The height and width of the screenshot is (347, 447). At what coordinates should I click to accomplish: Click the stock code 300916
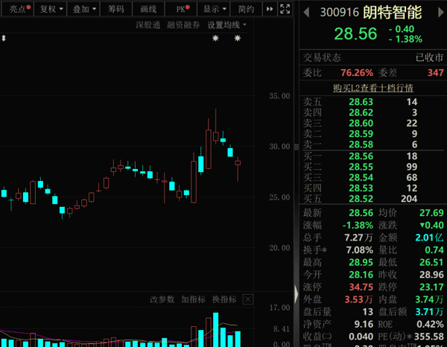coord(339,12)
